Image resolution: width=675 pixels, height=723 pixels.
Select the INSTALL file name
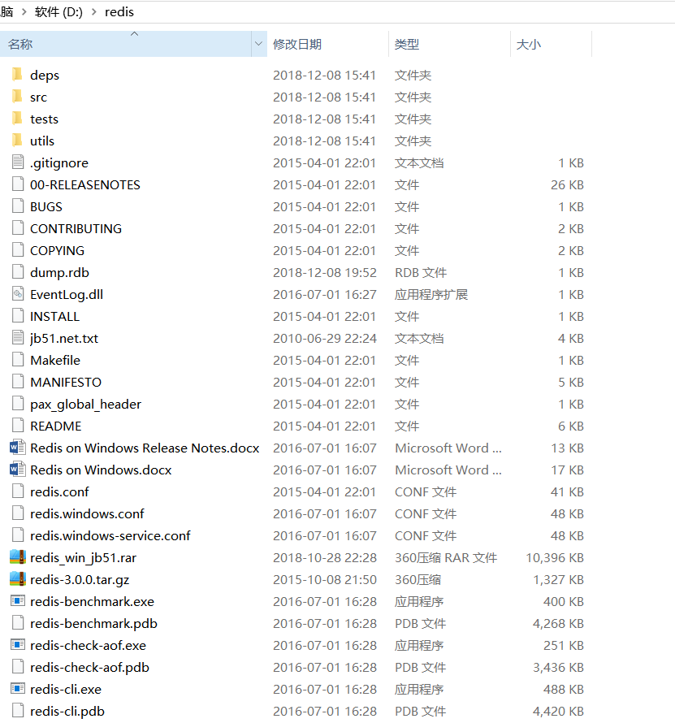tap(55, 316)
